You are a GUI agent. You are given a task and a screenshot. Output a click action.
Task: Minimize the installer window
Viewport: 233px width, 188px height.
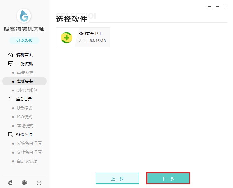(x=217, y=7)
